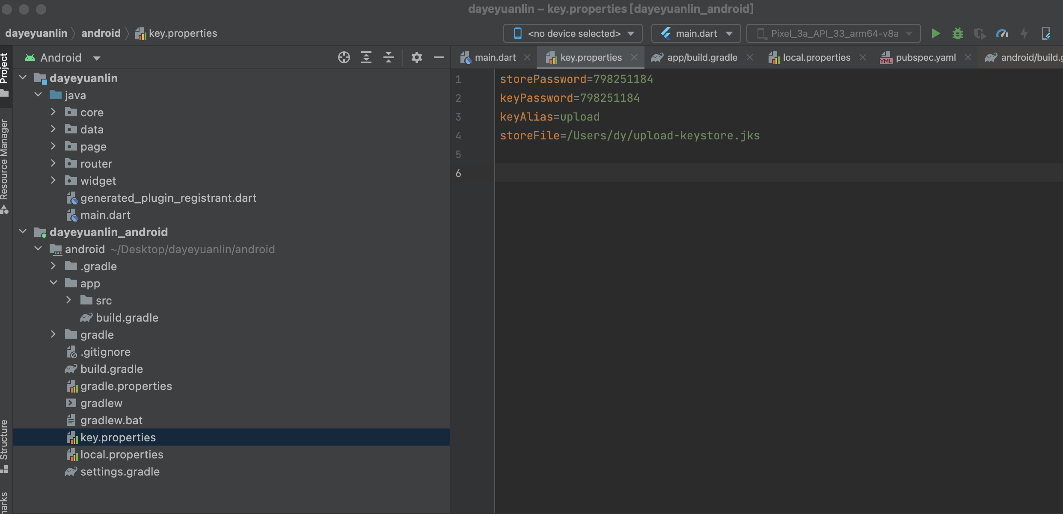Viewport: 1063px width, 514px height.
Task: Collapse the java folder
Action: click(x=39, y=95)
